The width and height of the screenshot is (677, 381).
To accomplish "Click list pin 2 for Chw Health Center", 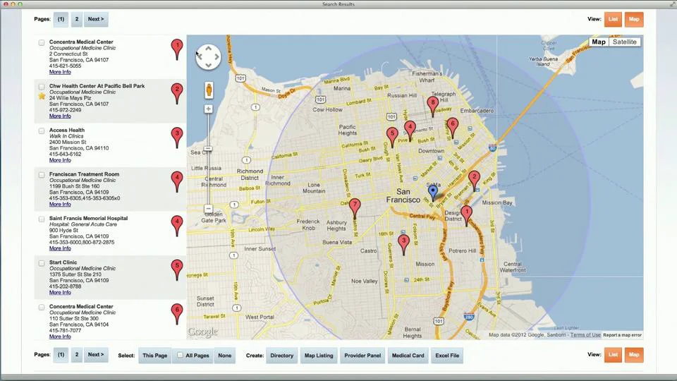I will pyautogui.click(x=176, y=93).
